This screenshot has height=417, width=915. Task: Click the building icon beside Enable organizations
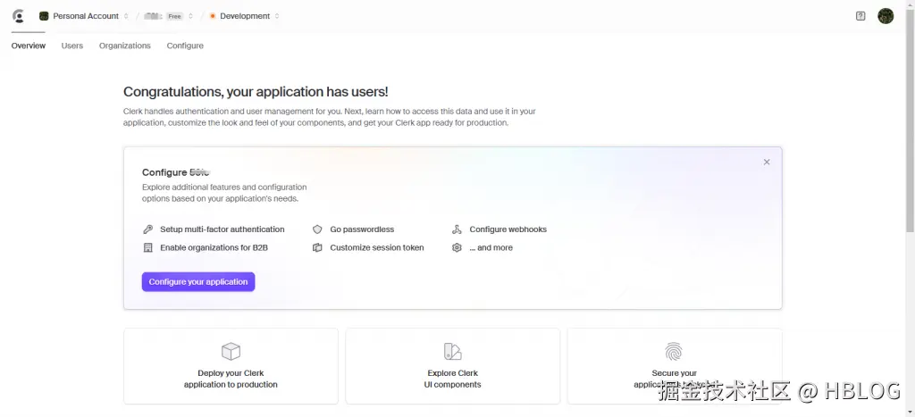[147, 247]
